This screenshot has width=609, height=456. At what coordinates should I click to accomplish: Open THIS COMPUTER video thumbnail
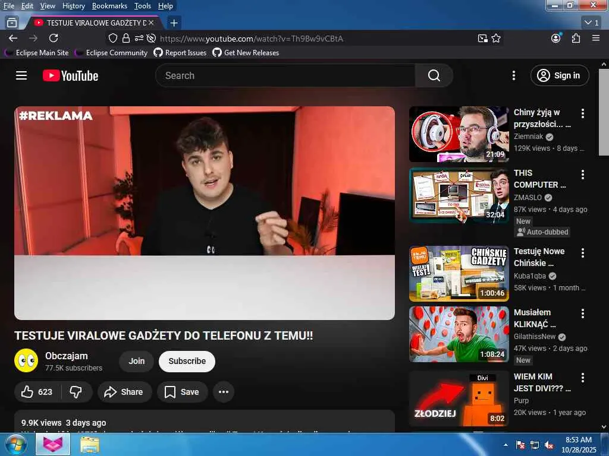click(459, 195)
